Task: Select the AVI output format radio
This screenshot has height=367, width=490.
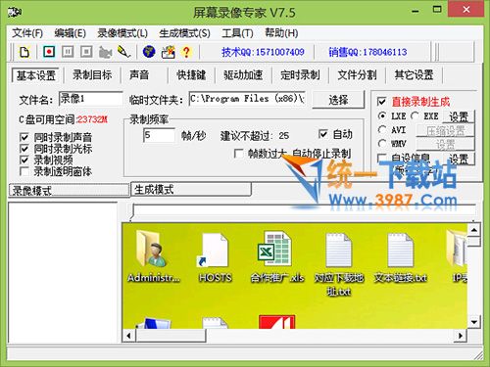Action: [382, 129]
